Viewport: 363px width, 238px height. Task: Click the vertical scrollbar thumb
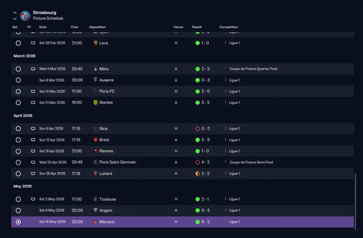click(x=355, y=200)
